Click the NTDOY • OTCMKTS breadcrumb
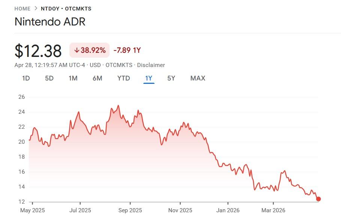Viewport: 341px width, 222px height. [x=66, y=9]
